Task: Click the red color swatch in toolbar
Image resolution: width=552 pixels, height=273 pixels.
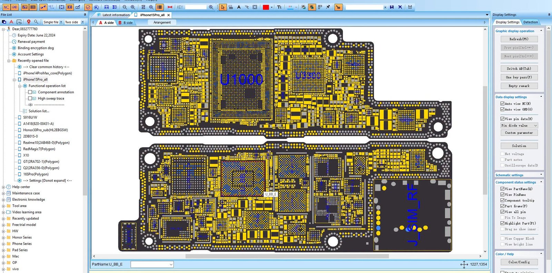Action: pyautogui.click(x=266, y=7)
